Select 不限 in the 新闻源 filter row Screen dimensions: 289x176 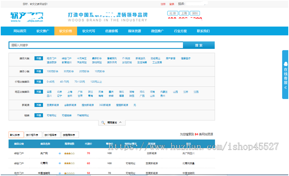click(x=39, y=105)
